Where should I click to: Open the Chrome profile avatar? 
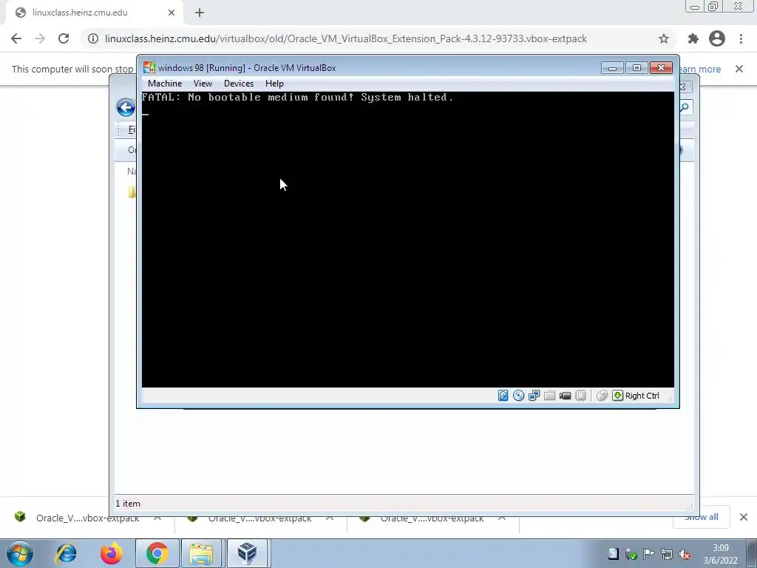click(717, 38)
